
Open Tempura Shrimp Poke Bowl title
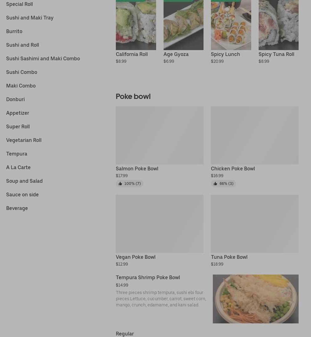coord(148,277)
